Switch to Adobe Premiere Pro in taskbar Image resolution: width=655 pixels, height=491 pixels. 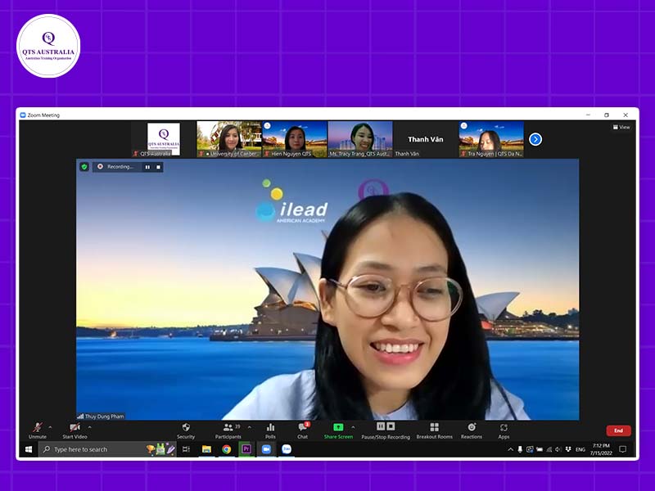246,449
